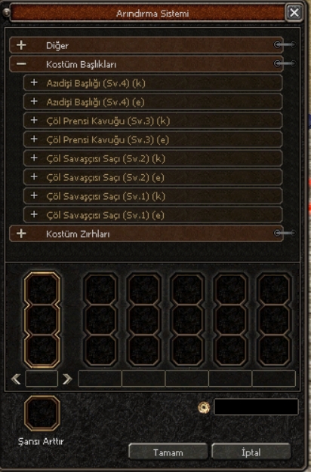Screen dimensions: 311x472
Task: Close the Arındırma Sistemi window
Action: click(x=294, y=12)
